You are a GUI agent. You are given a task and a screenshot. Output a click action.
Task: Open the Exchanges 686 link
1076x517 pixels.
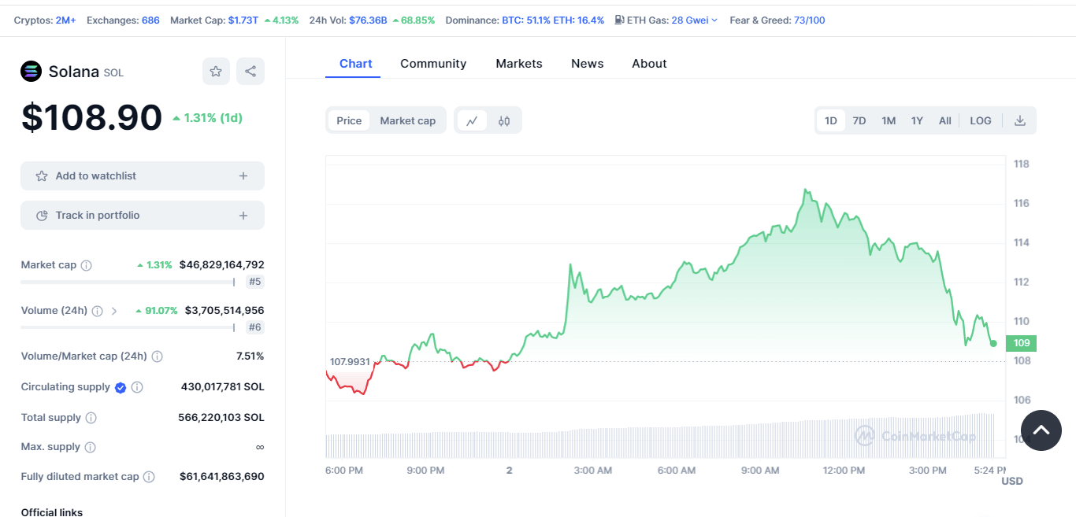tap(150, 20)
